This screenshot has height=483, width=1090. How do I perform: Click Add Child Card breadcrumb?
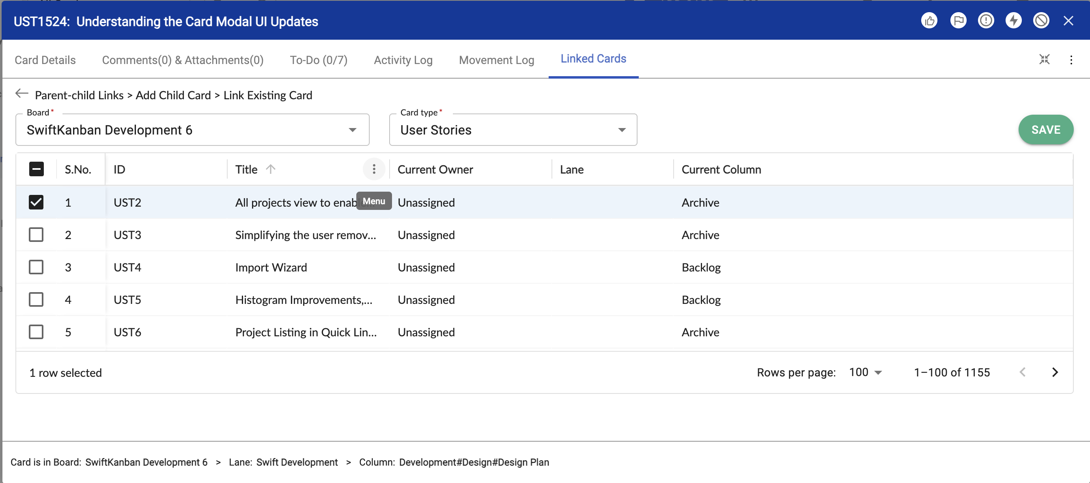pyautogui.click(x=173, y=96)
